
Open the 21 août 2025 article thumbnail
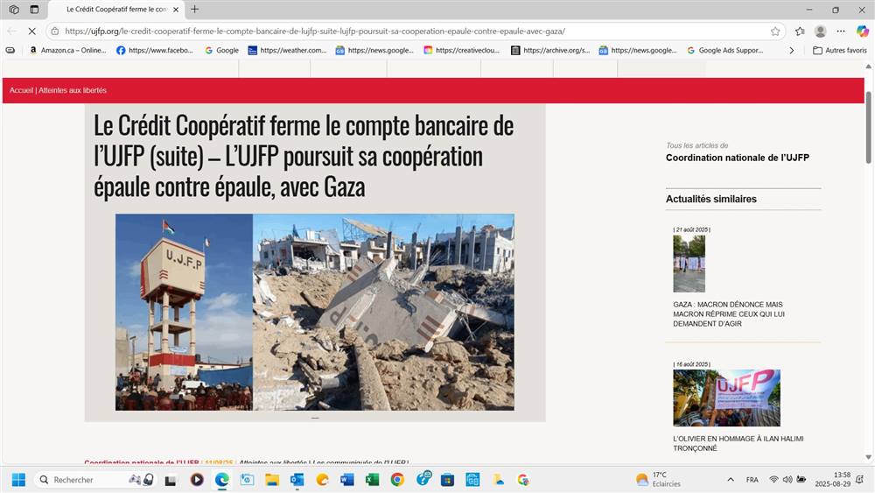click(689, 264)
